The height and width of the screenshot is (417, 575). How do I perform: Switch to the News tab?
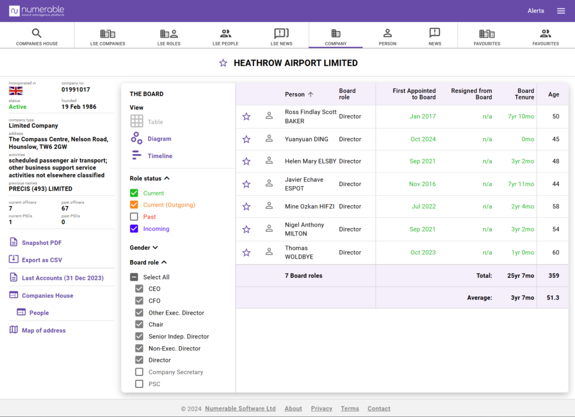435,37
